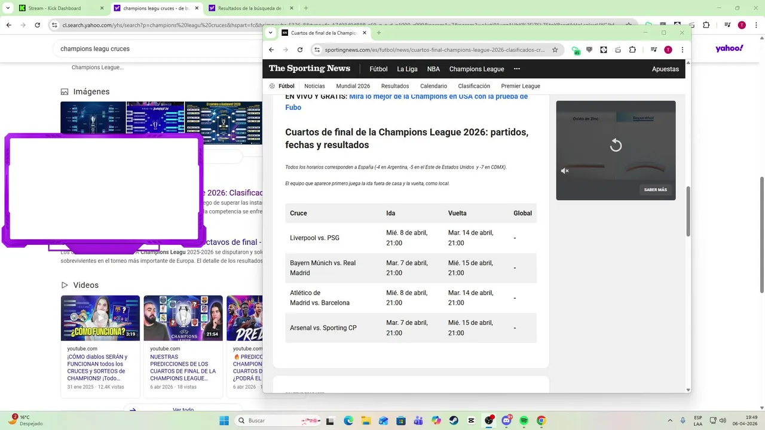Open CapCut from taskbar
The image size is (765, 430).
[x=472, y=420]
